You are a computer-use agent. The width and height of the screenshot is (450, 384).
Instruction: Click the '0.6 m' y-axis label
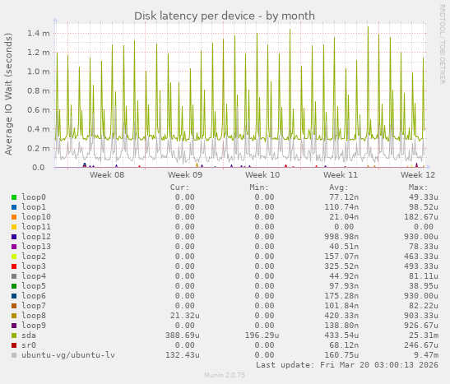[39, 110]
